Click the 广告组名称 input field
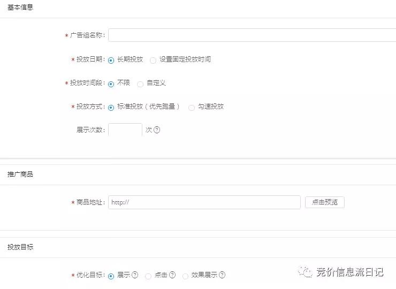 pyautogui.click(x=252, y=35)
